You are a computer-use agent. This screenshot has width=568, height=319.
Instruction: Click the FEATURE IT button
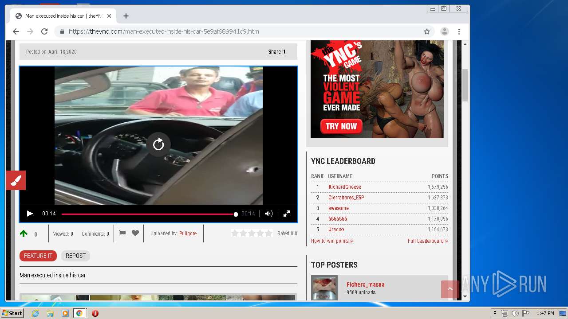38,256
